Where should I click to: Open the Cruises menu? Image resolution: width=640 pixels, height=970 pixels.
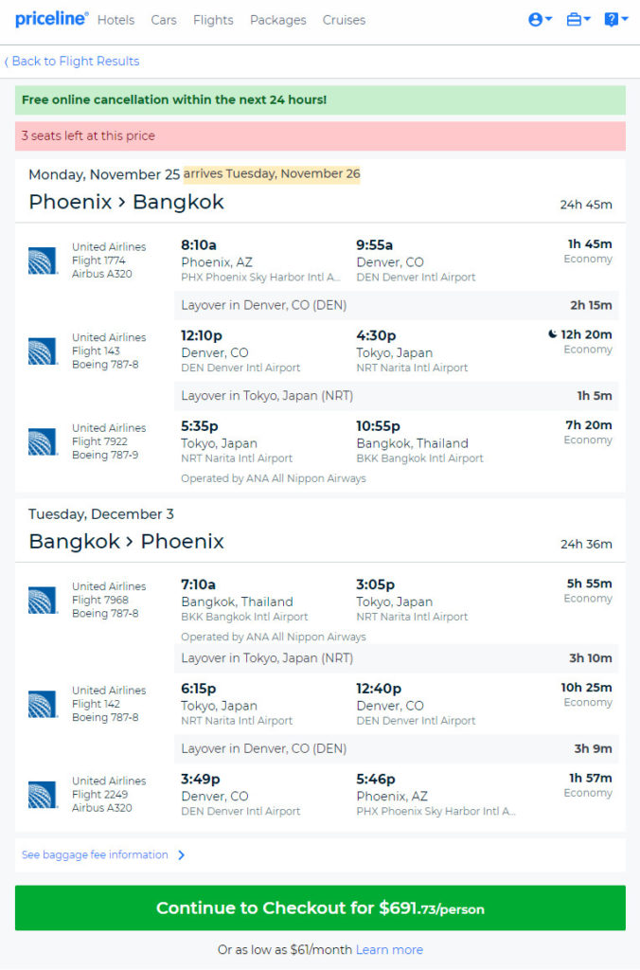[344, 20]
